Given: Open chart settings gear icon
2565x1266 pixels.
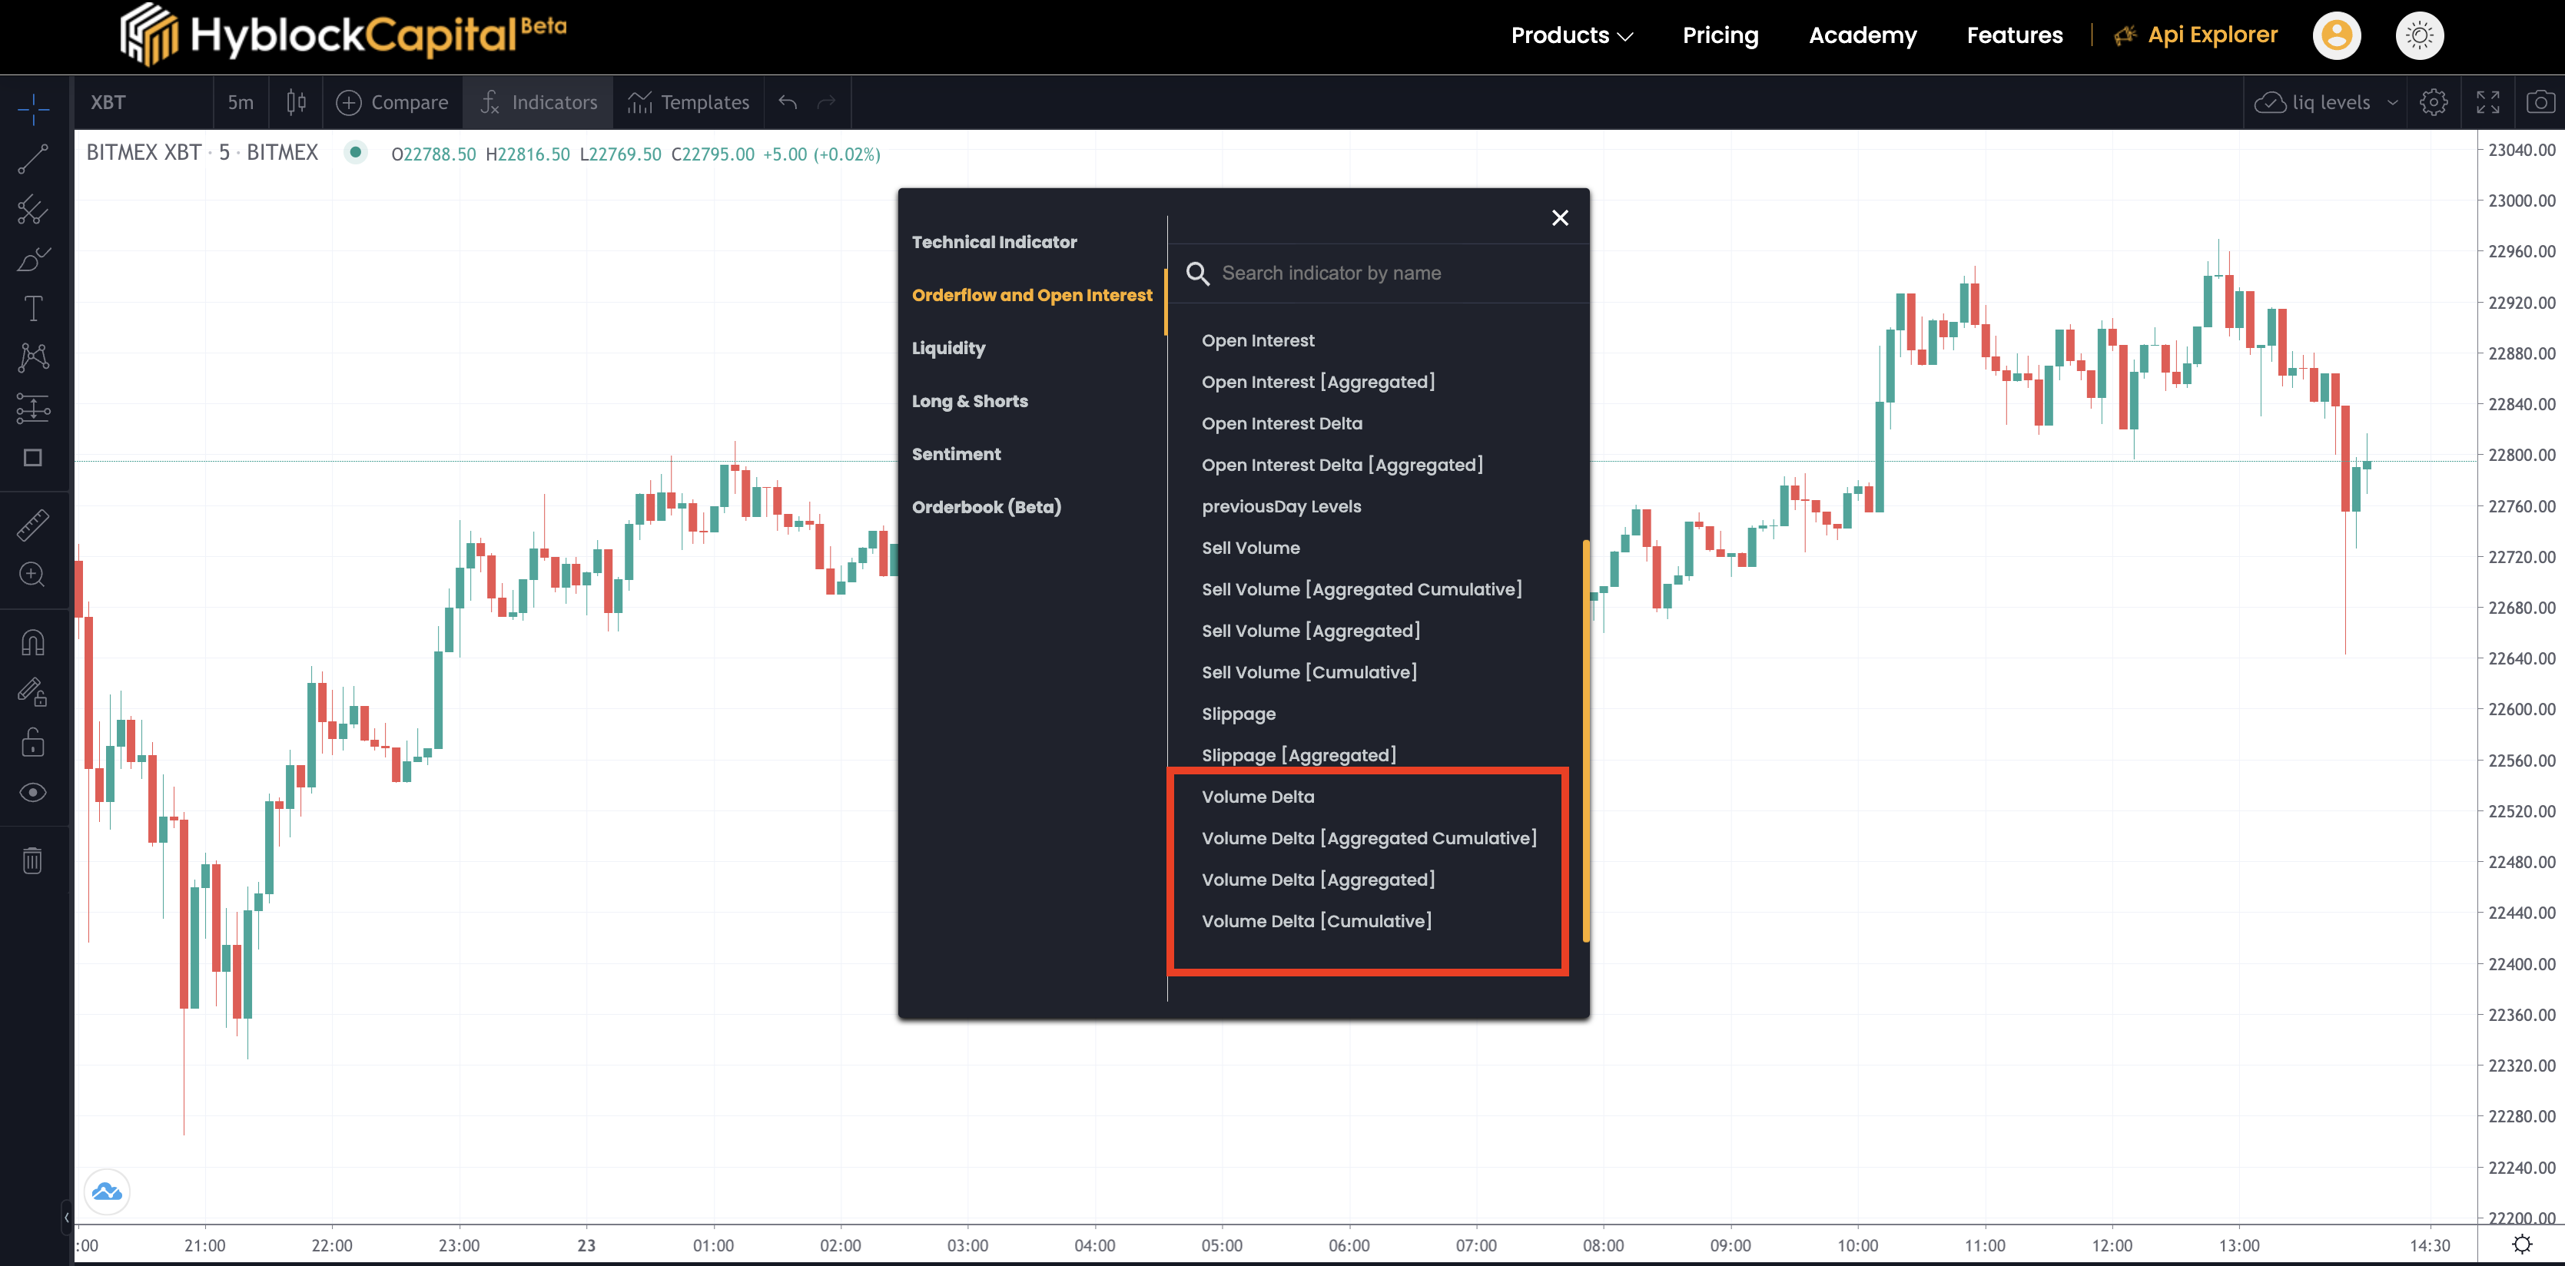Looking at the screenshot, I should click(x=2434, y=102).
